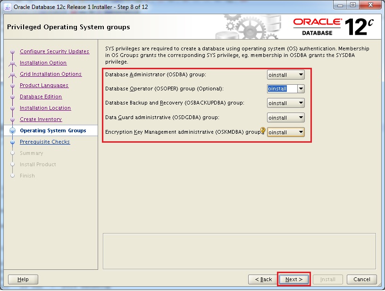Click the OSKMDBA group help hint icon
The height and width of the screenshot is (291, 385).
pos(263,132)
